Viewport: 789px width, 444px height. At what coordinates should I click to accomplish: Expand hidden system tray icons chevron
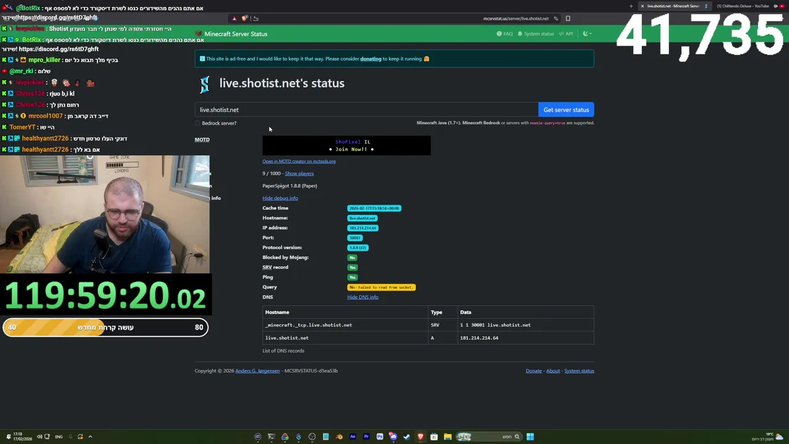(x=90, y=437)
